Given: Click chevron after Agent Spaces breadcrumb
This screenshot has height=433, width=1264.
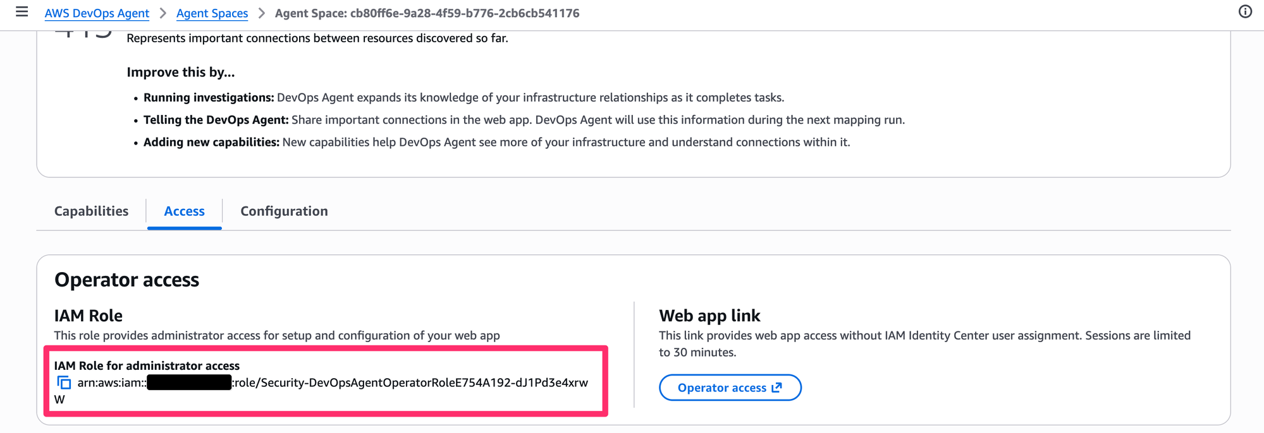Looking at the screenshot, I should 262,13.
